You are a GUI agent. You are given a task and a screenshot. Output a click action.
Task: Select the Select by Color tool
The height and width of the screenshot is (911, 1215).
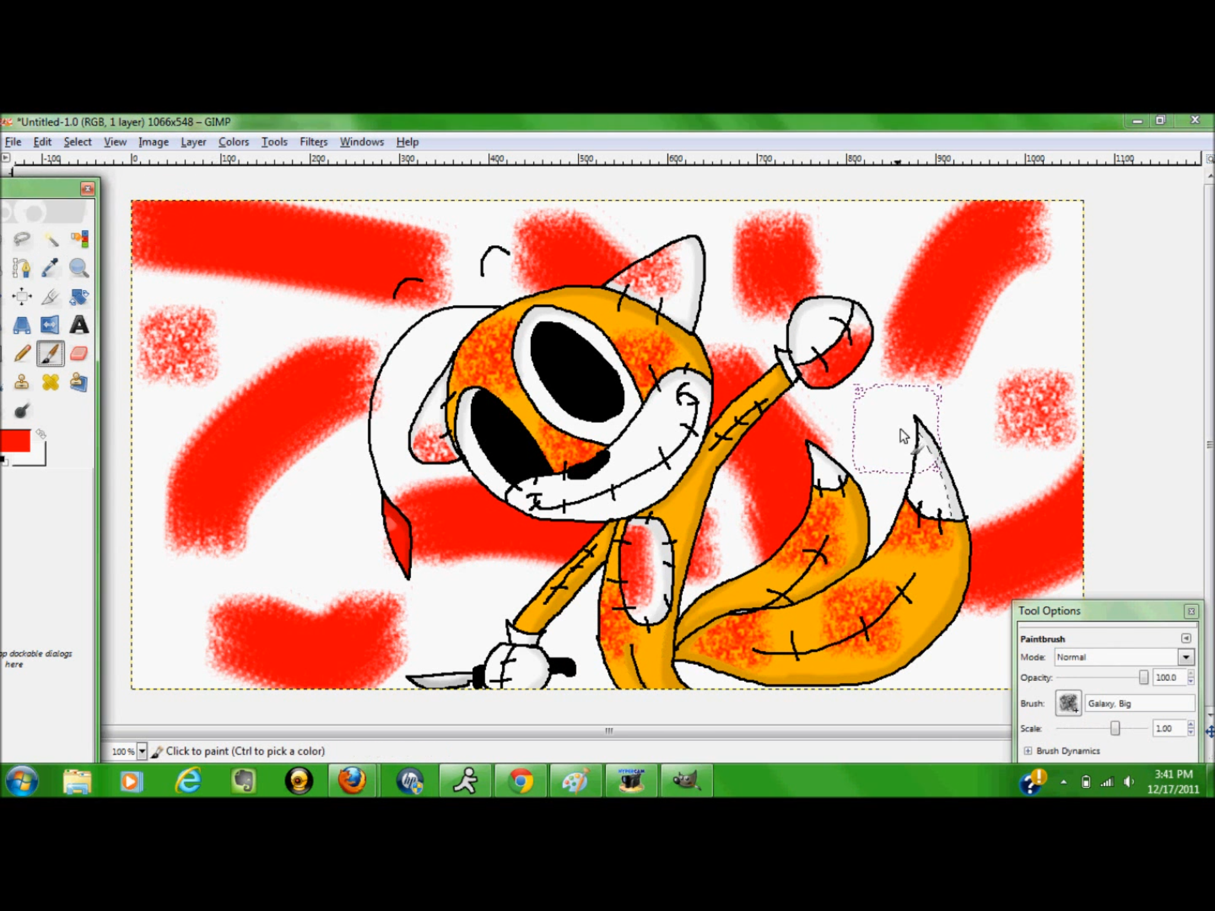(x=79, y=239)
